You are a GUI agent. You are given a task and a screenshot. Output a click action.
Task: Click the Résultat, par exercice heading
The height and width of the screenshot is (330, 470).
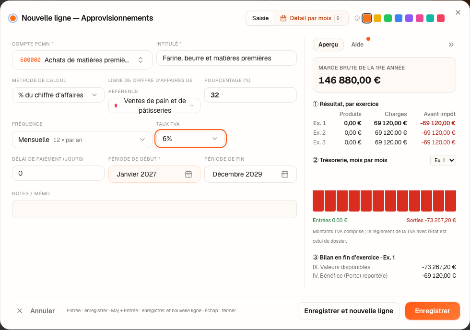coord(346,104)
